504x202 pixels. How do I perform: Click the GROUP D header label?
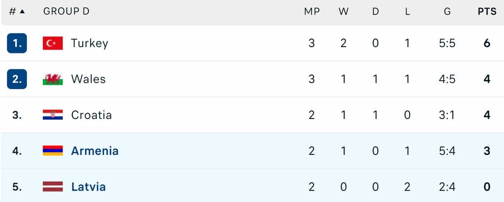66,12
